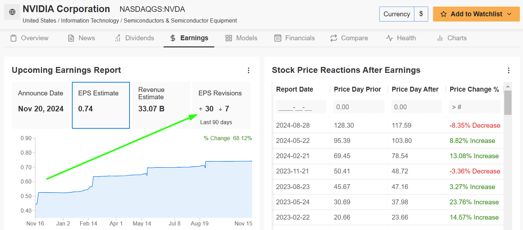Select the dollar currency symbol button
523x230 pixels.
tap(421, 14)
